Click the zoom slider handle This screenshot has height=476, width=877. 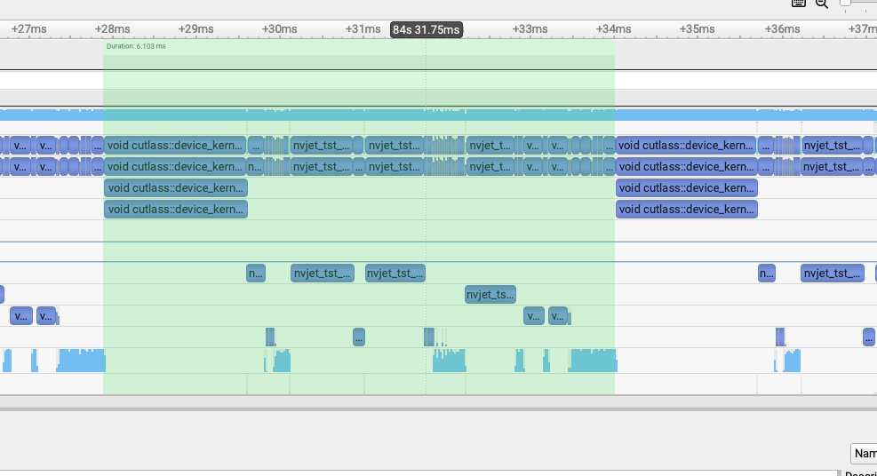pyautogui.click(x=846, y=3)
